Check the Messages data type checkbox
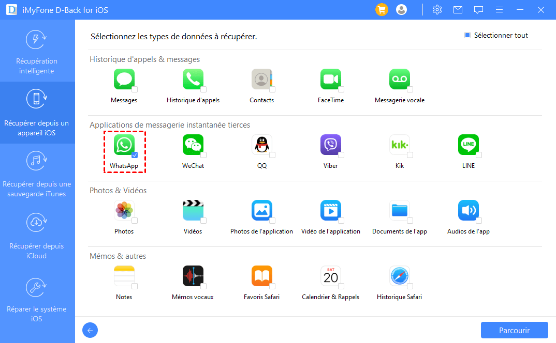 pos(135,89)
